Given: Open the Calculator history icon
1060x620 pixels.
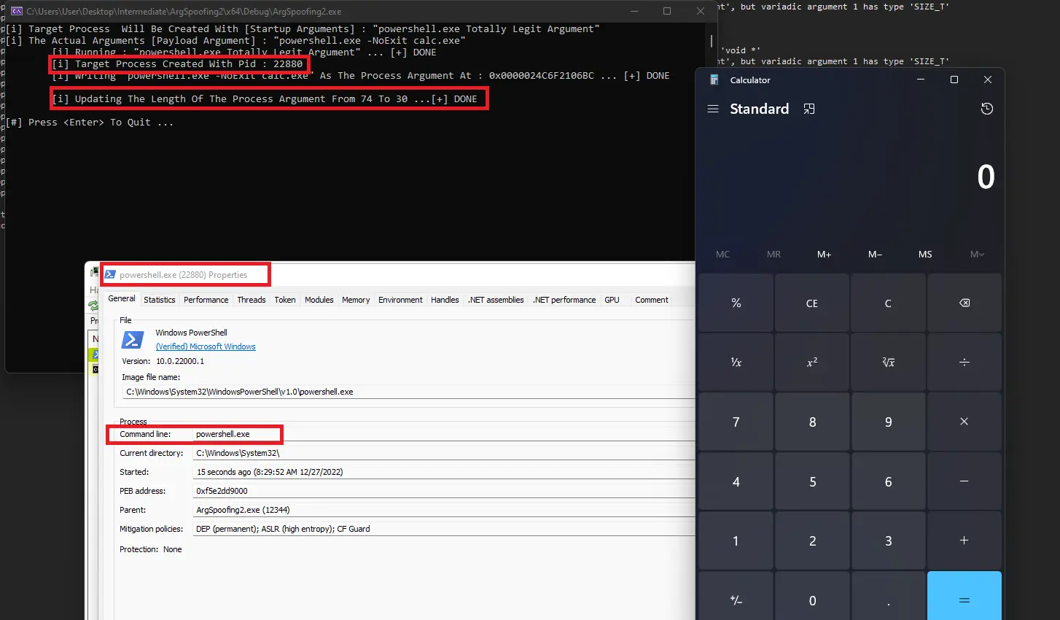Looking at the screenshot, I should 986,109.
